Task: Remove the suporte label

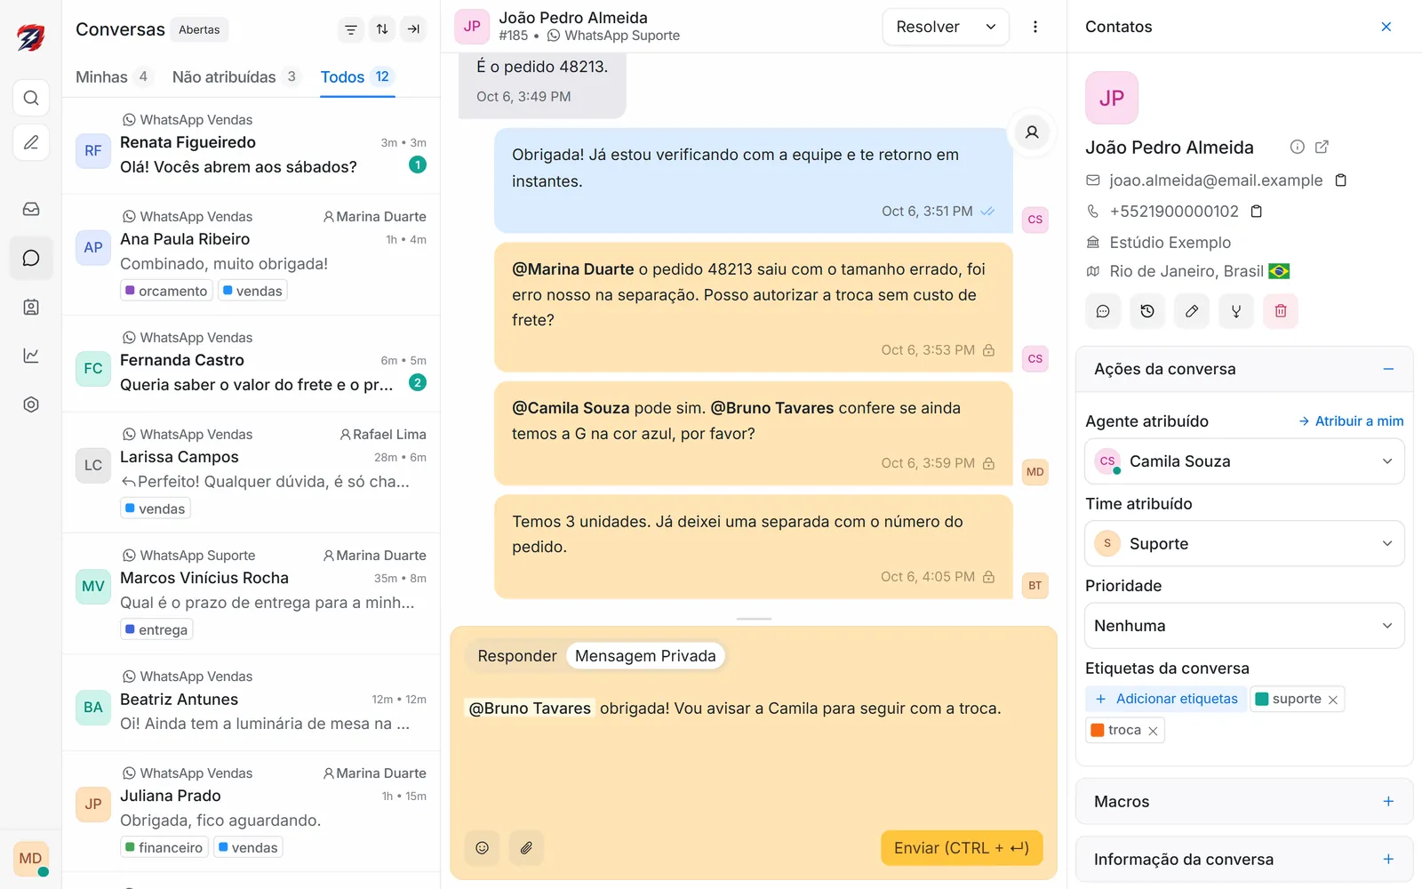Action: point(1333,700)
